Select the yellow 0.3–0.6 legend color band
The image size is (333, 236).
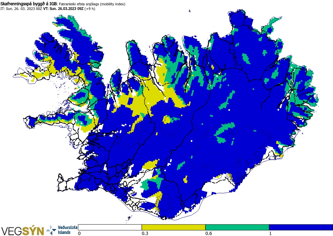pos(173,227)
